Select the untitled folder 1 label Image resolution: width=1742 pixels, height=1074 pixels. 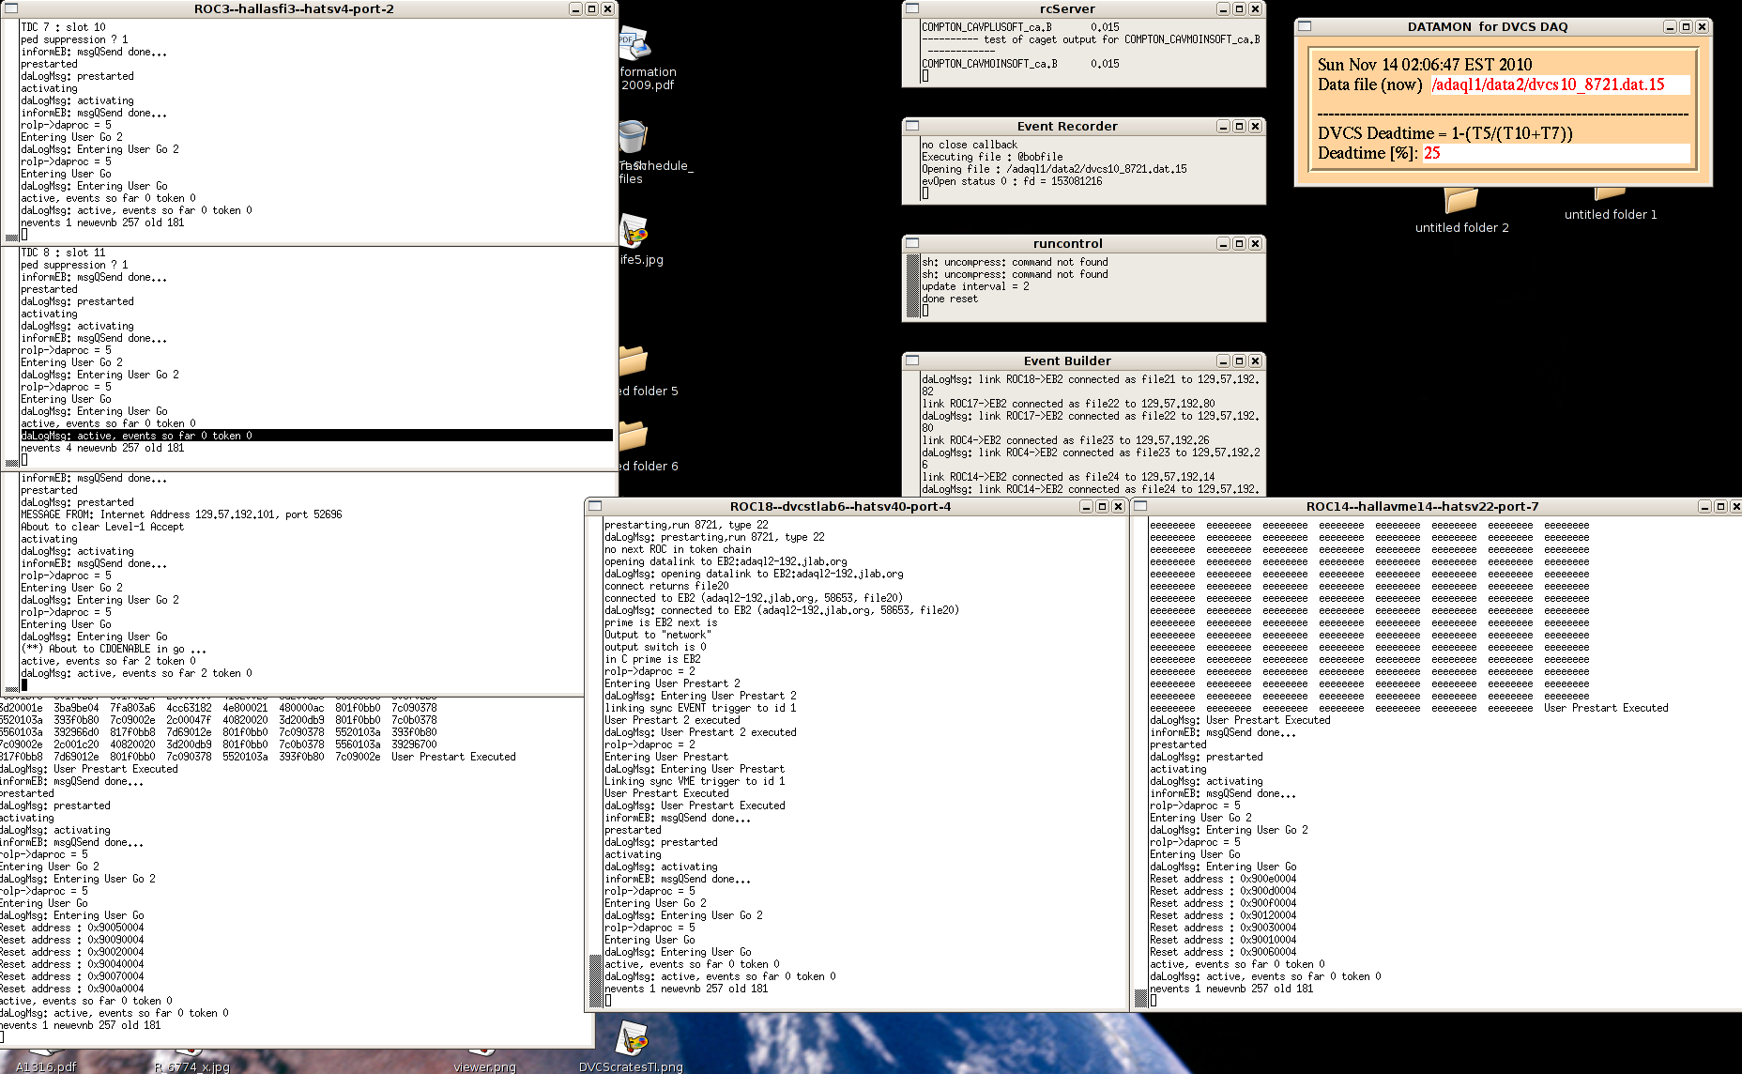[x=1611, y=214]
